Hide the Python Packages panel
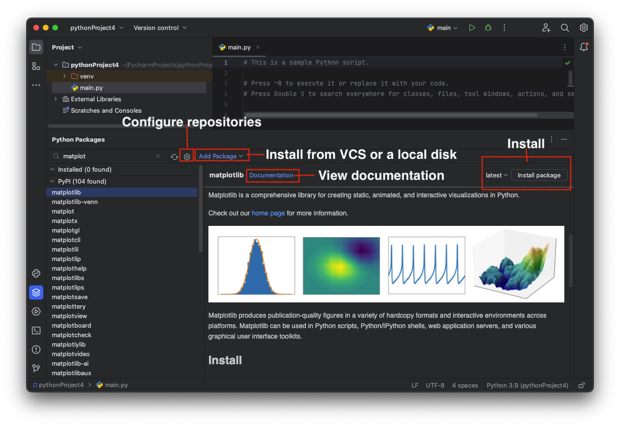The image size is (620, 427). pos(564,139)
